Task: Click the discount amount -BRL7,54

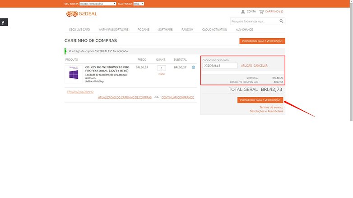Action: click(278, 82)
